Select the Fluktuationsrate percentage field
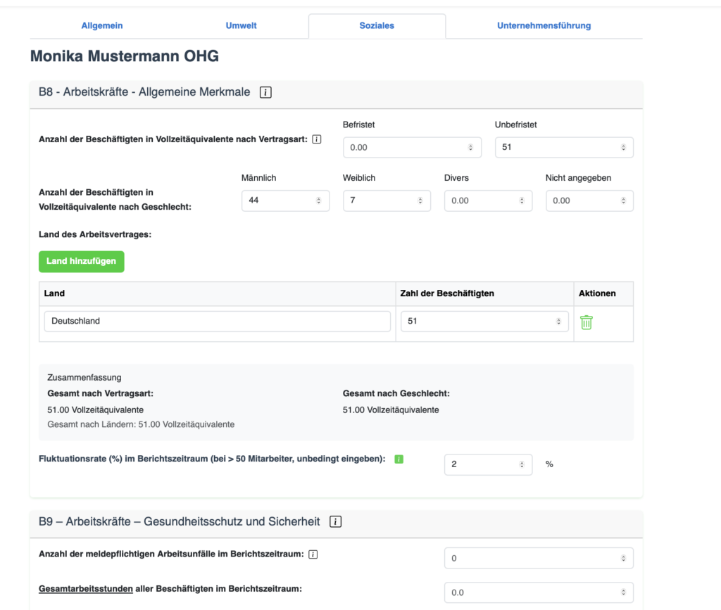 coord(479,464)
